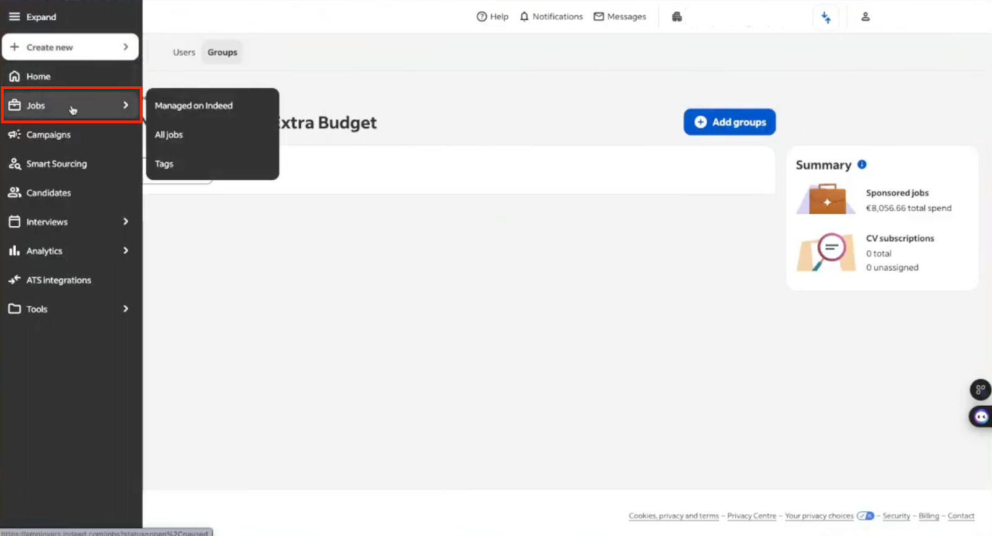Image resolution: width=992 pixels, height=536 pixels.
Task: Click the Summary info icon
Action: point(862,165)
